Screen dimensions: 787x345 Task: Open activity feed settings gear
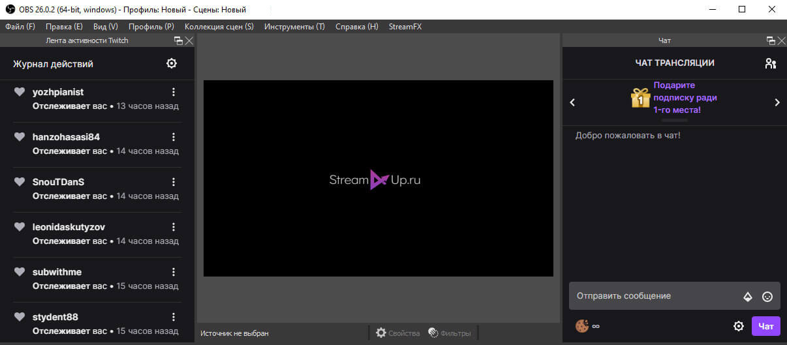pyautogui.click(x=172, y=63)
